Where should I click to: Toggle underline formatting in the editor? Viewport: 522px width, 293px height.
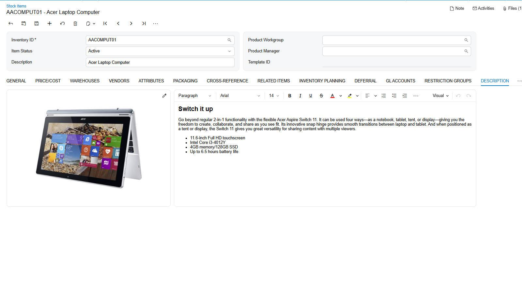click(x=311, y=96)
